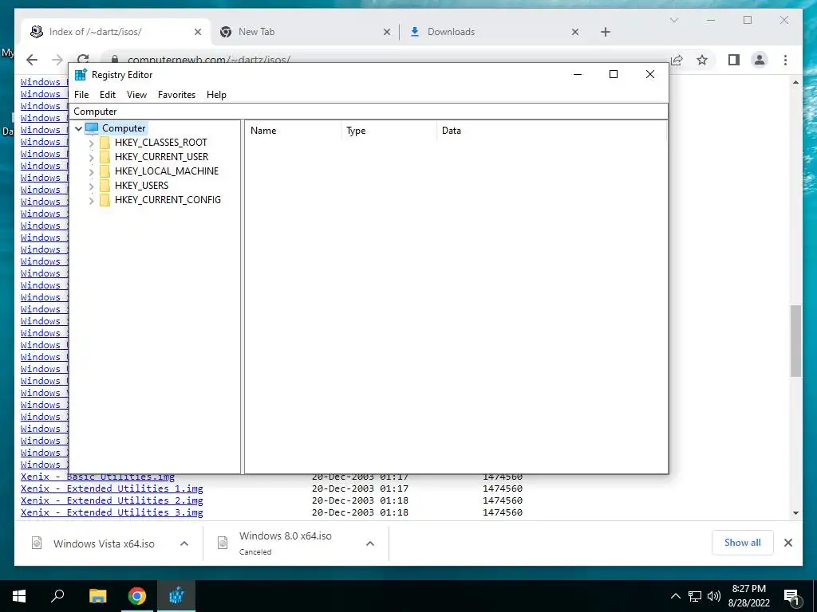
Task: Expand the HKEY_CURRENT_CONFIG key
Action: (91, 200)
